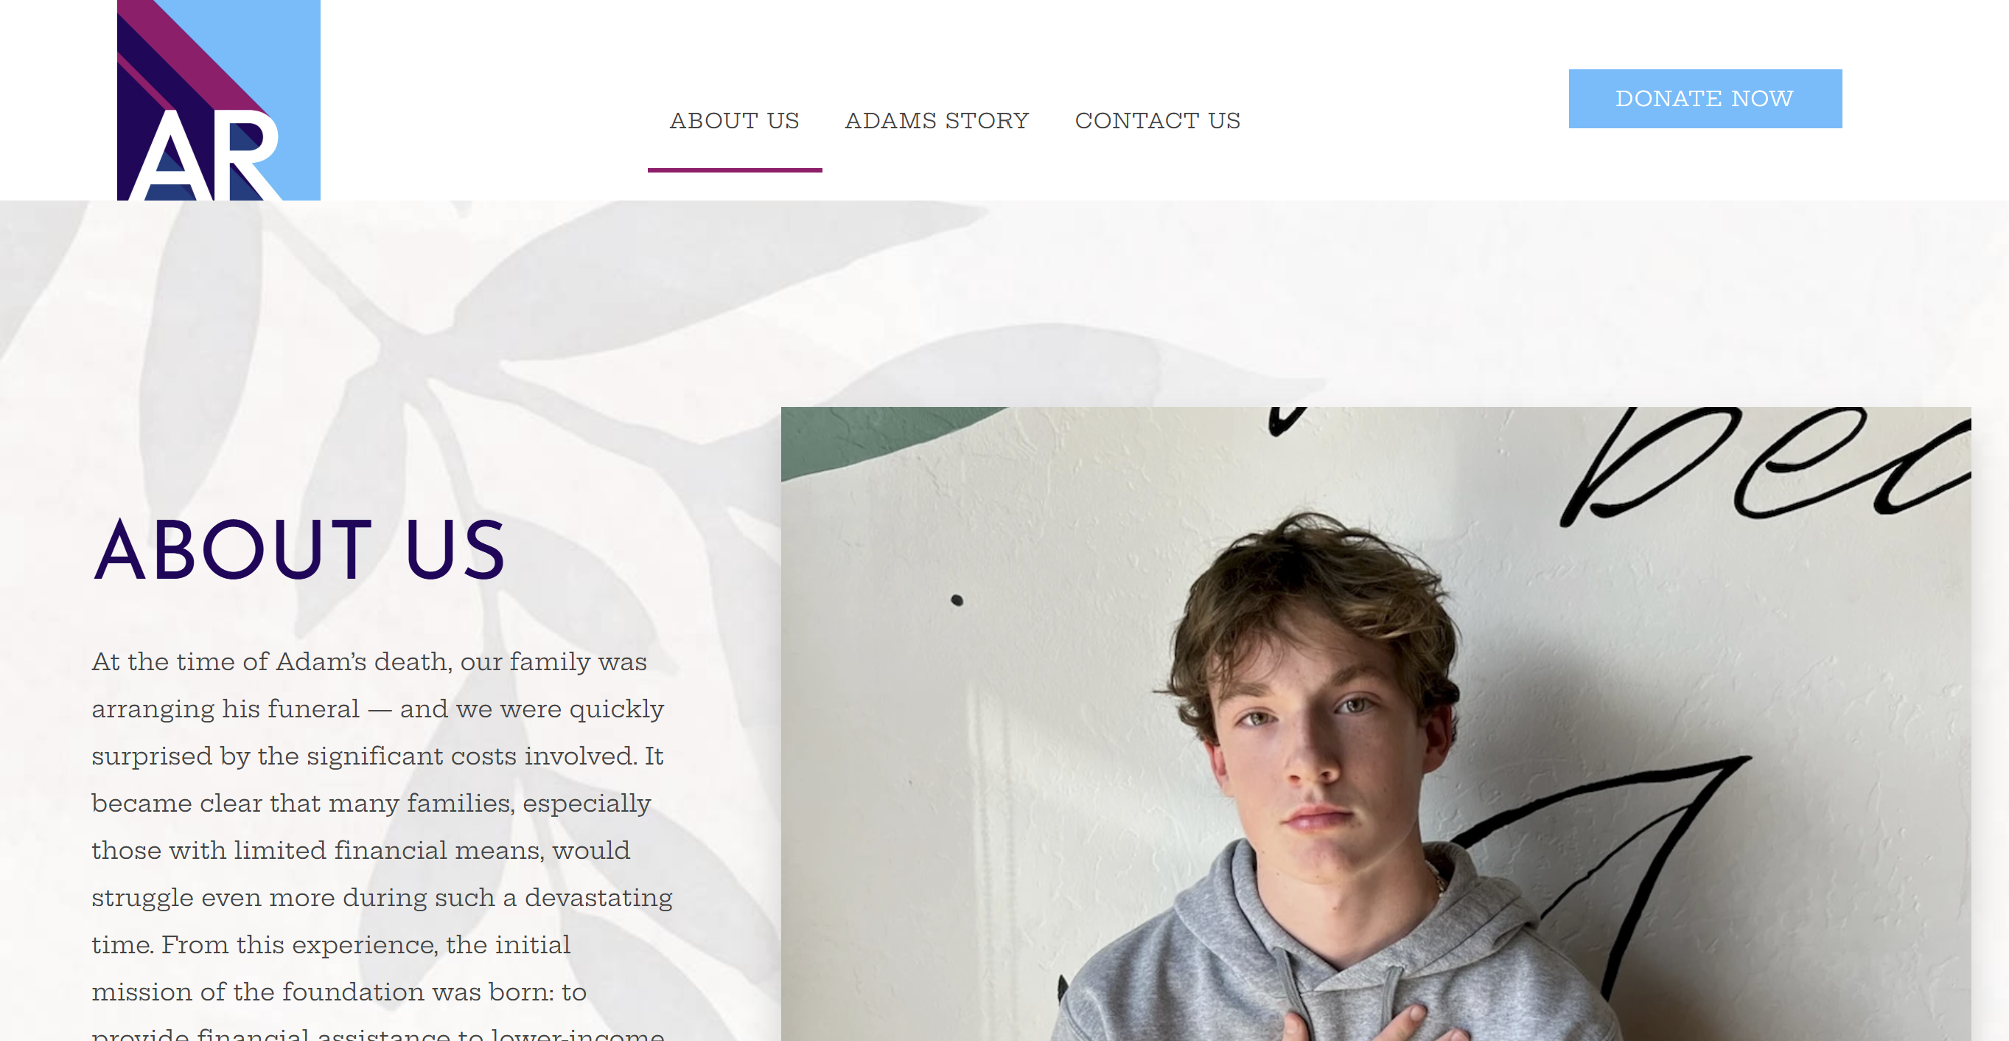This screenshot has height=1041, width=2009.
Task: Click the Donate Now button
Action: [x=1705, y=98]
